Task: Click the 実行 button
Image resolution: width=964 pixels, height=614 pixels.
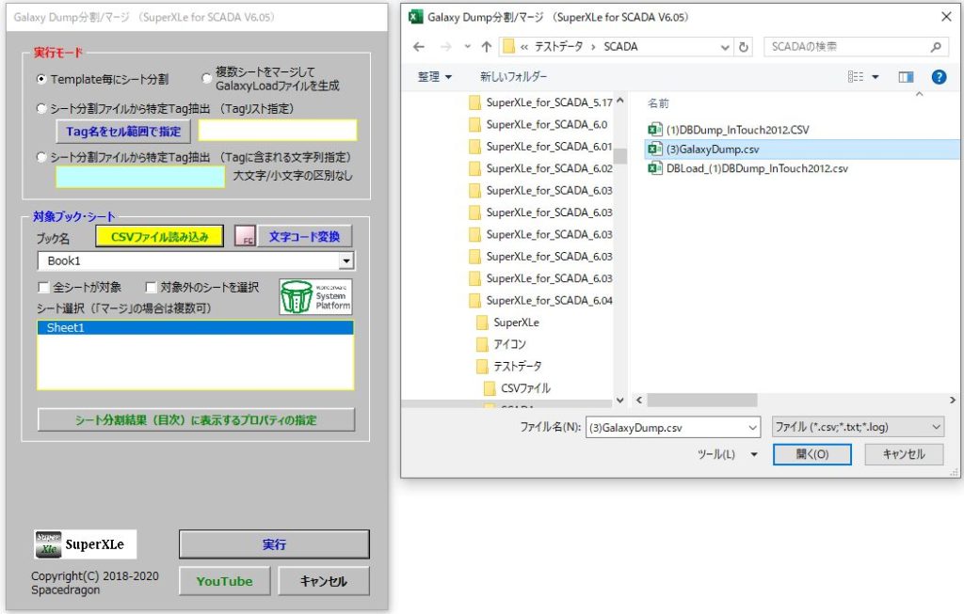Action: [274, 544]
